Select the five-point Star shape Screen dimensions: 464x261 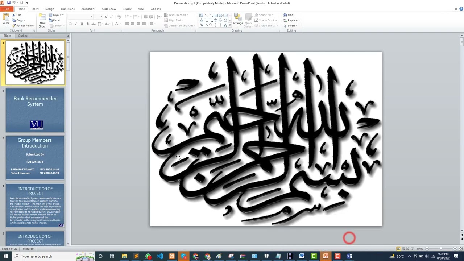click(225, 25)
